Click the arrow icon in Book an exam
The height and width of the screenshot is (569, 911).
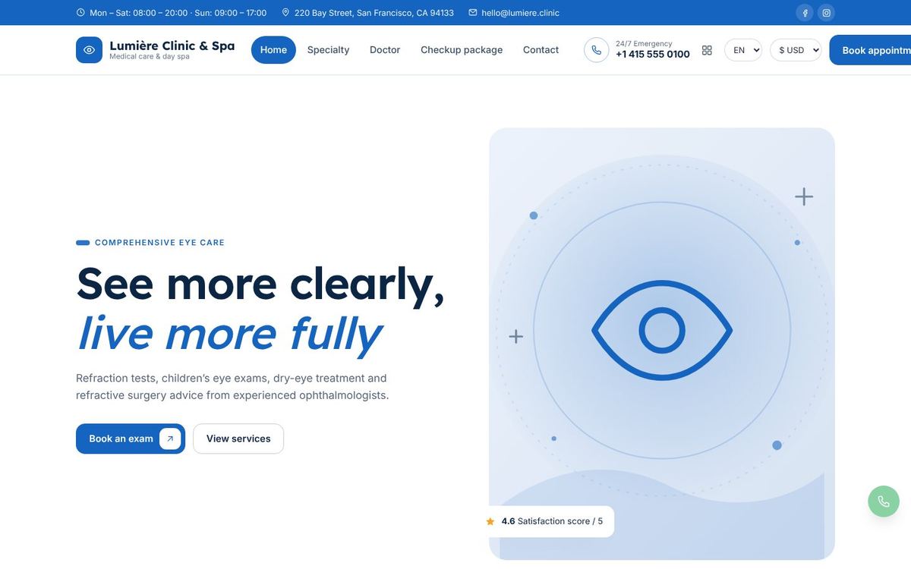coord(170,439)
